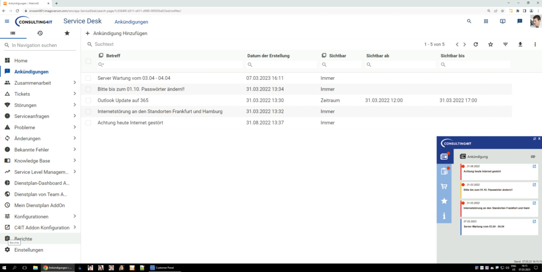
Task: Toggle the select-all checkbox in header
Action: 88,61
